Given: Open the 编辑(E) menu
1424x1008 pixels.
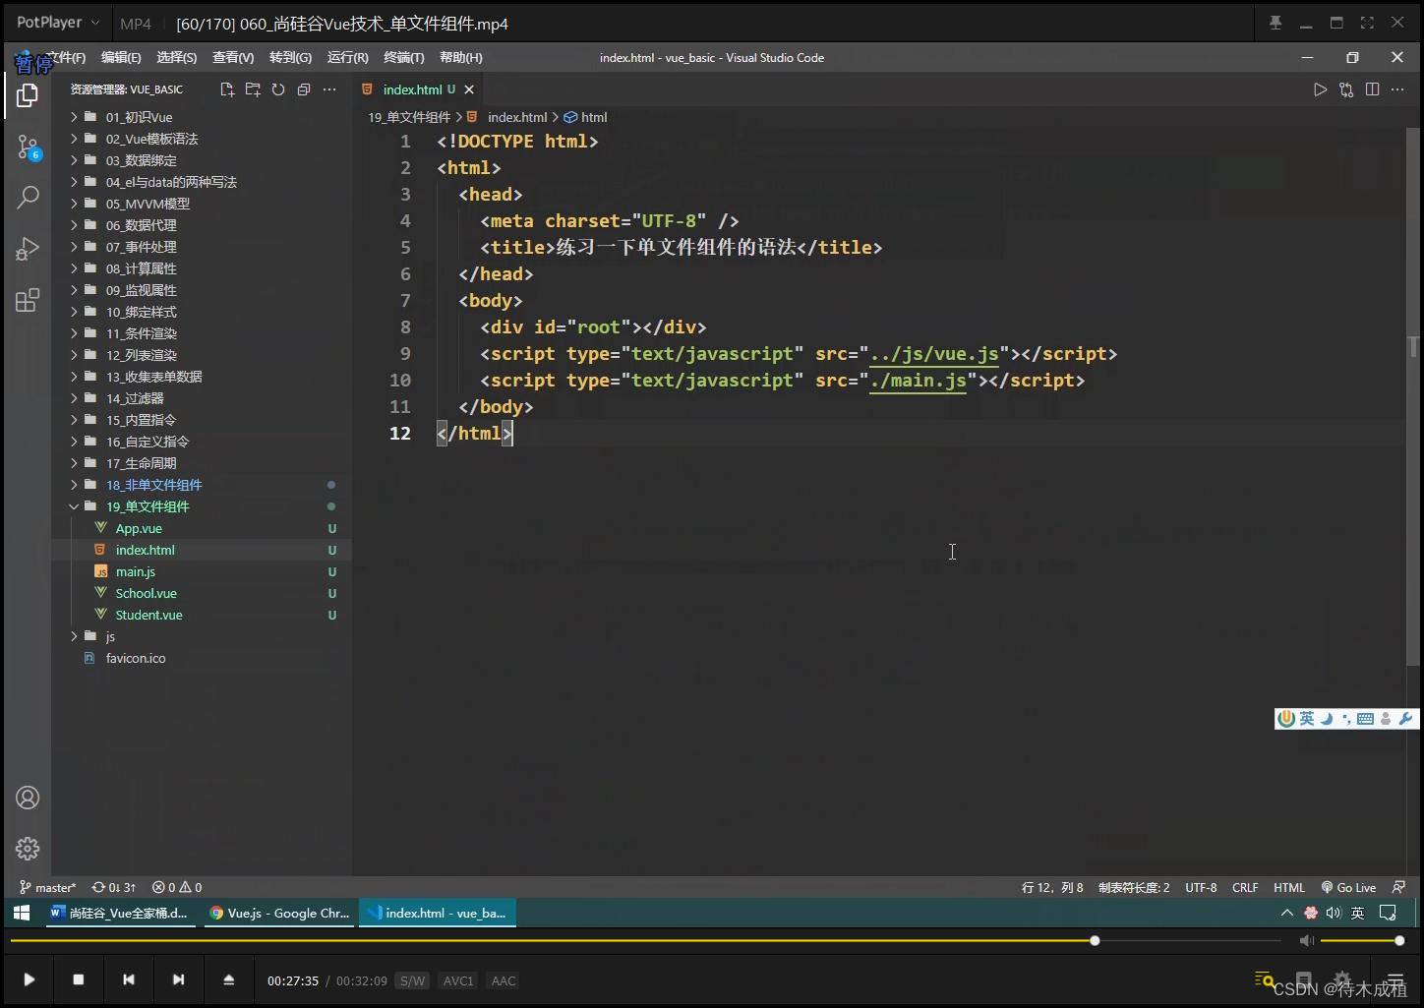Looking at the screenshot, I should 121,58.
